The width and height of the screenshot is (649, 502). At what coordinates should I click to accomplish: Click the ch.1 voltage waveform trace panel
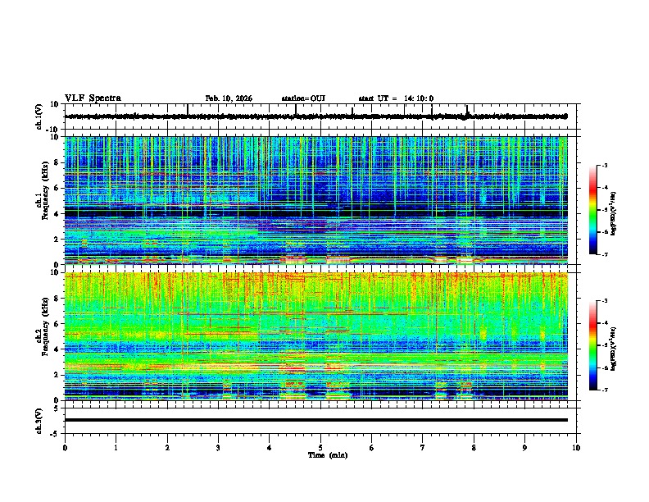click(x=322, y=116)
